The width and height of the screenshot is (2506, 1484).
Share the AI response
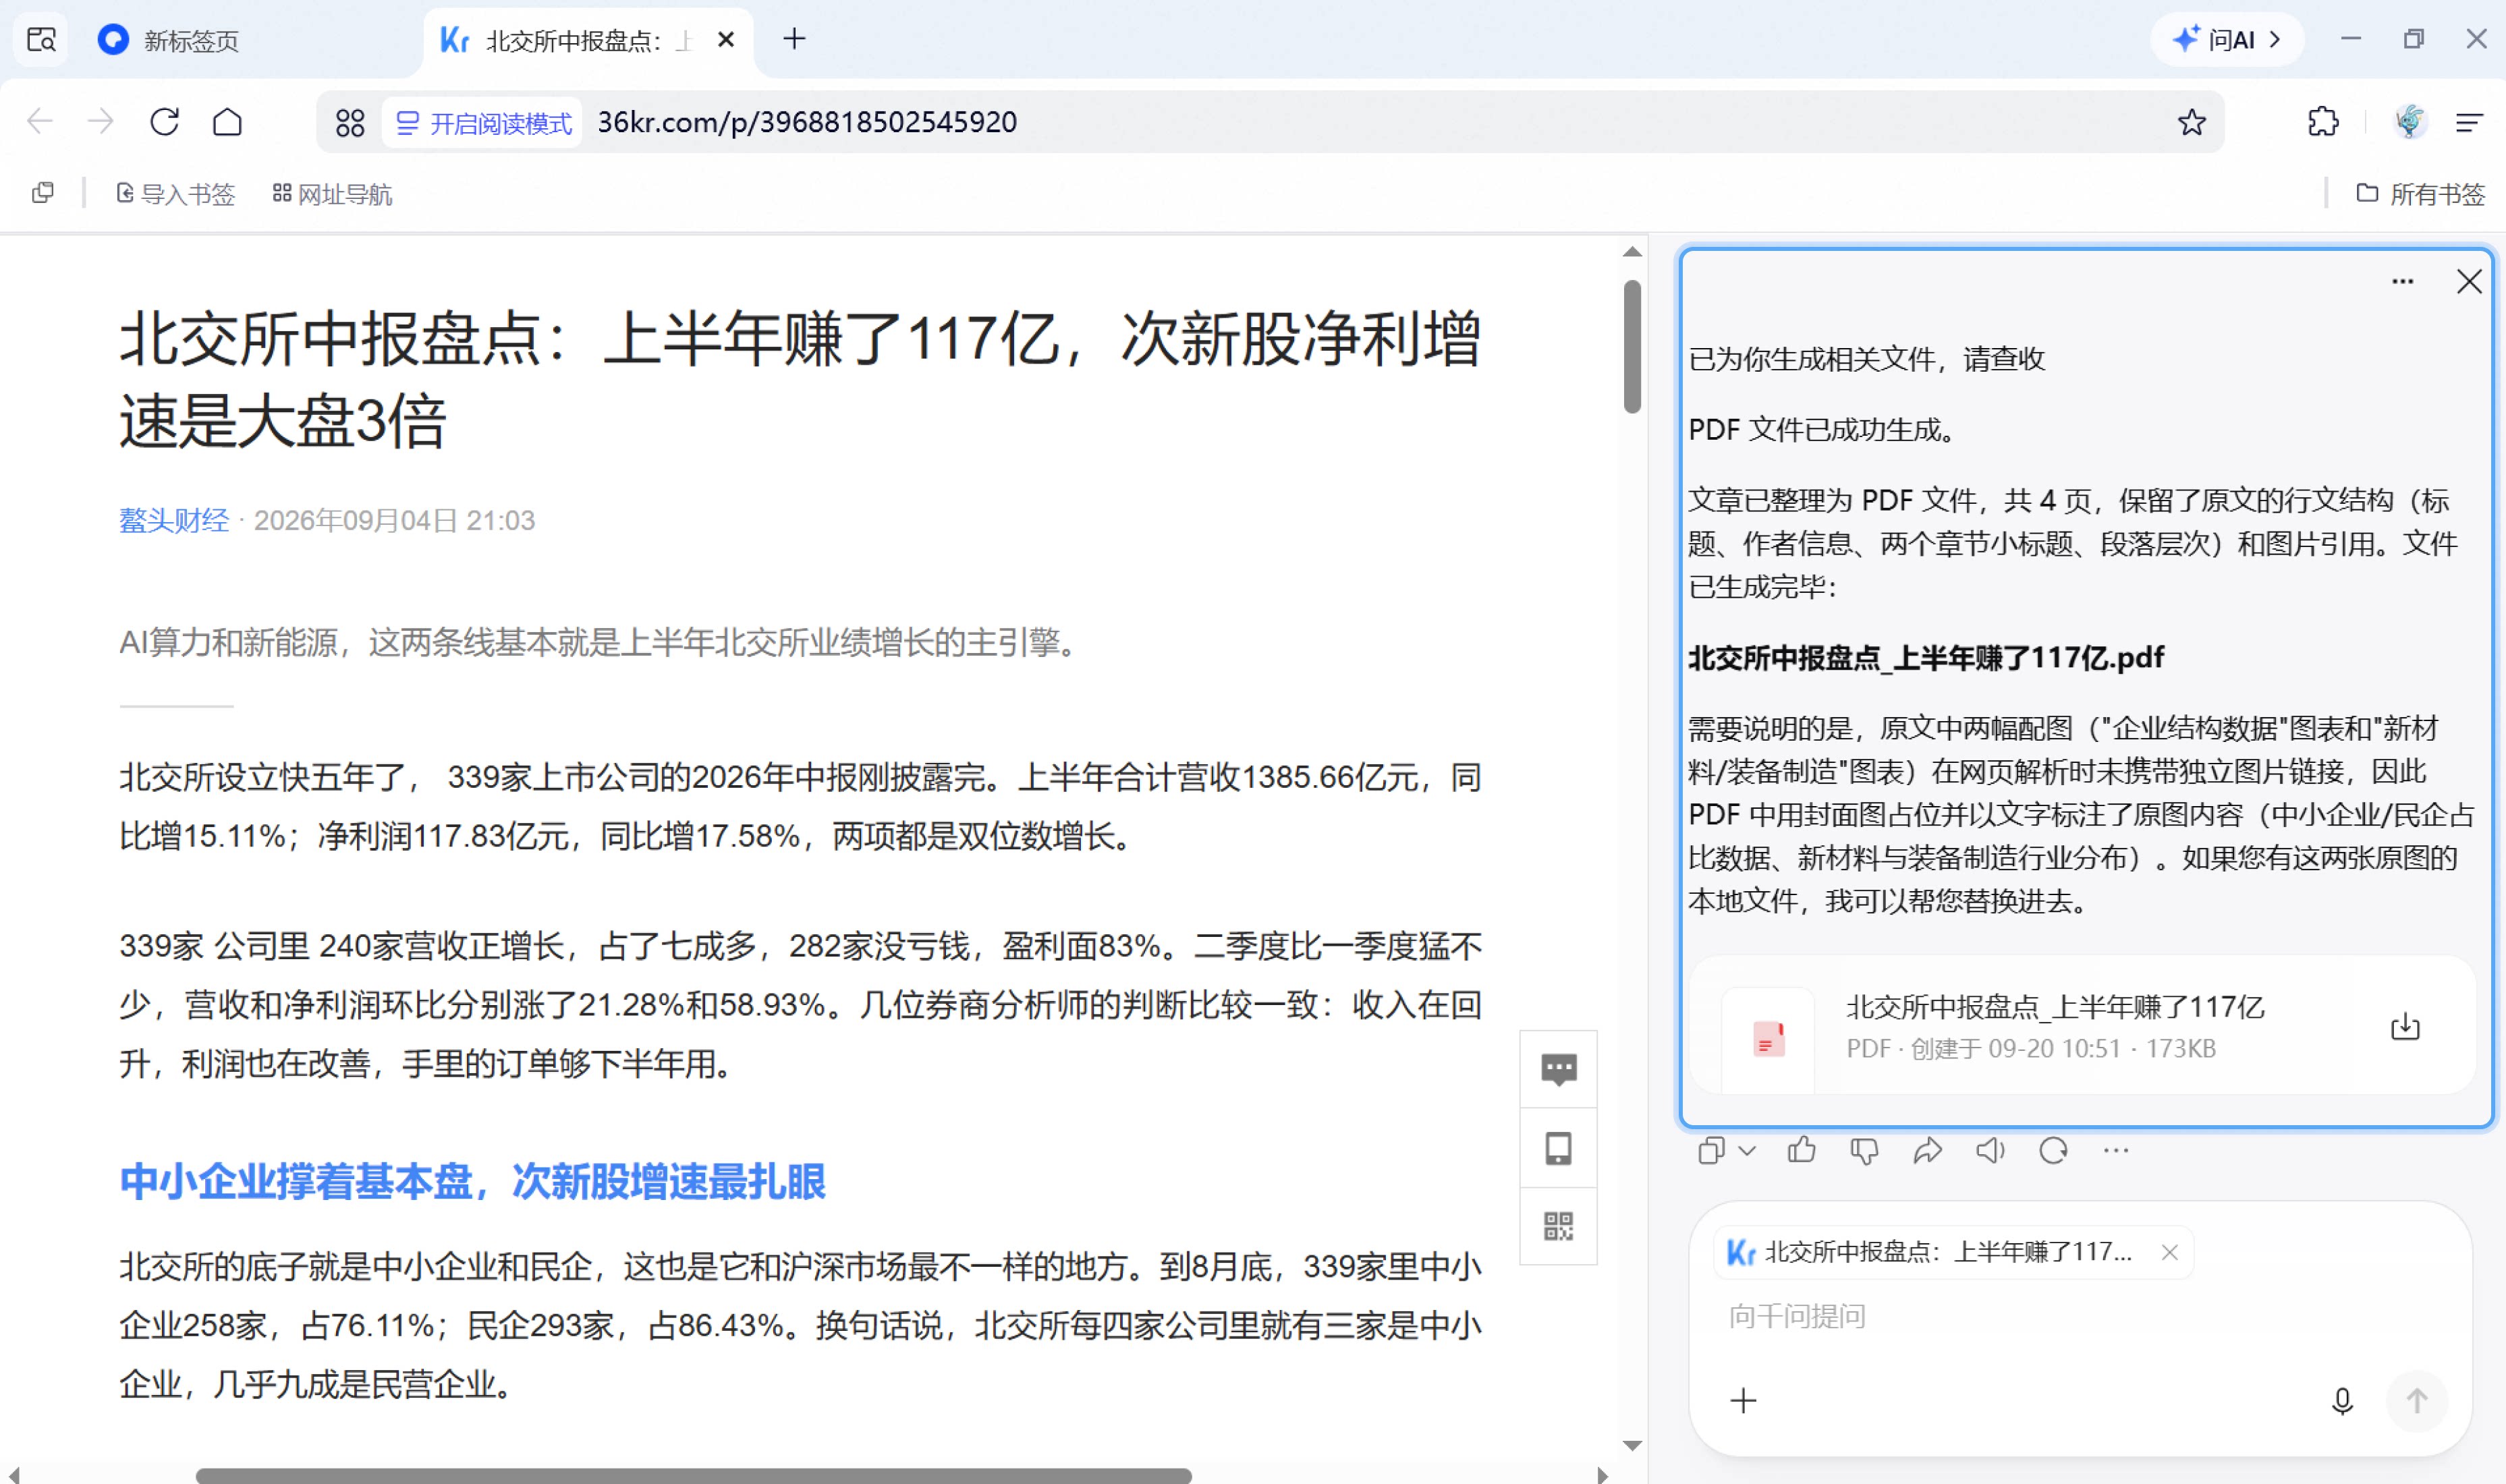click(1927, 1151)
